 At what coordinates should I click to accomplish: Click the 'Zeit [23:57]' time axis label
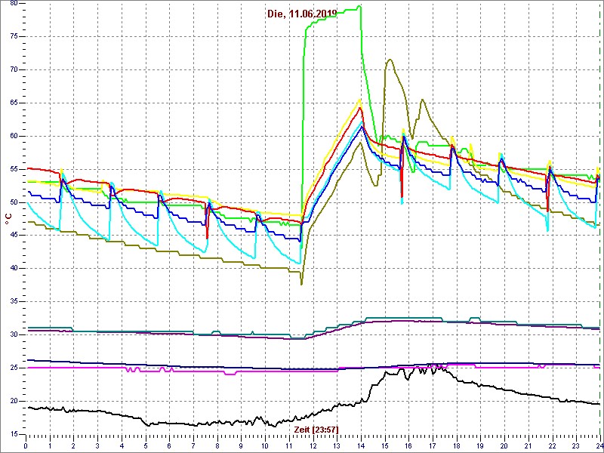coord(316,429)
